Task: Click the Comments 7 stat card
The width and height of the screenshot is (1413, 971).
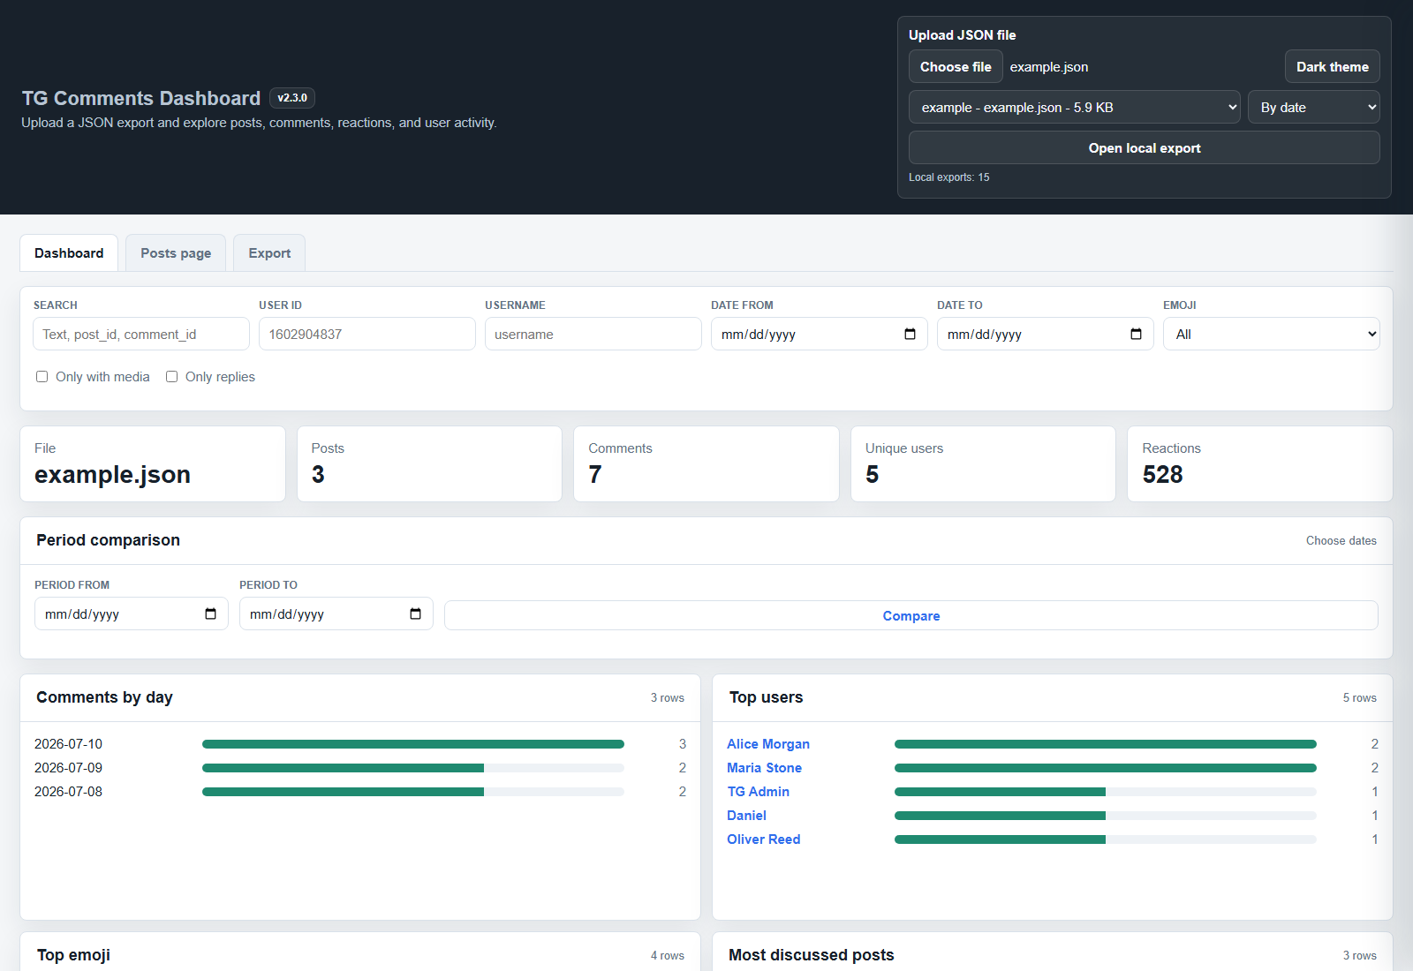Action: tap(706, 464)
